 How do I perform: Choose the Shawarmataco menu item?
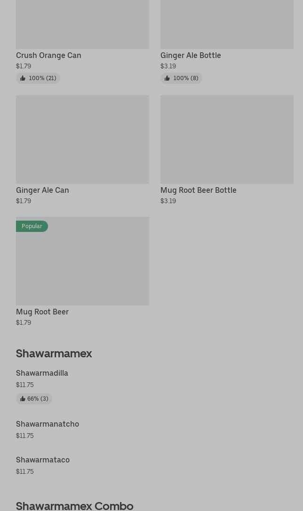point(43,460)
